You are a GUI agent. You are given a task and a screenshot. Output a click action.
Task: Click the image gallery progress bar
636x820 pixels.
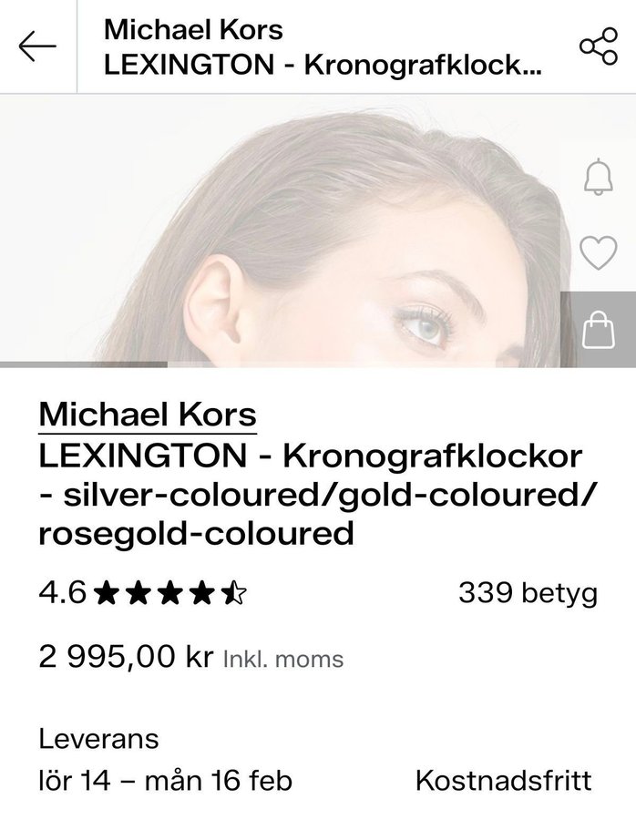tap(84, 364)
